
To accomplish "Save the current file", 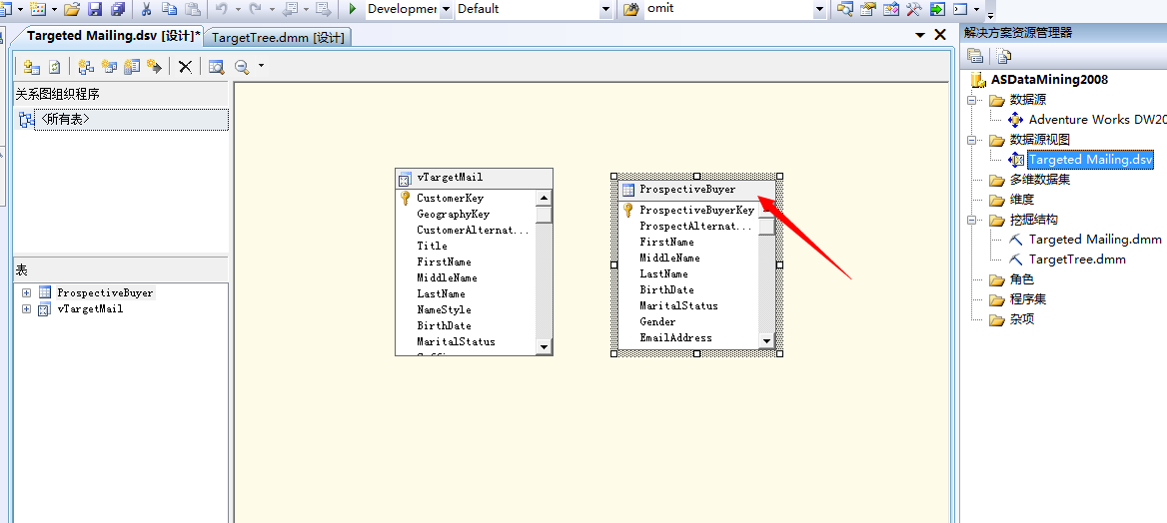I will (x=95, y=9).
